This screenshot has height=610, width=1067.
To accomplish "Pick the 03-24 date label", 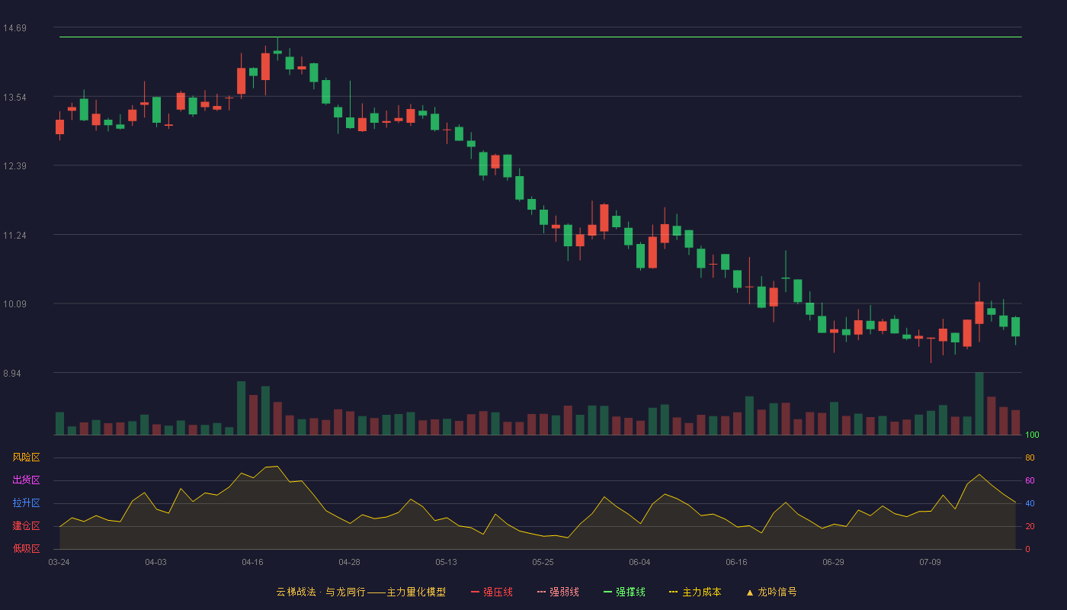I will (x=59, y=562).
